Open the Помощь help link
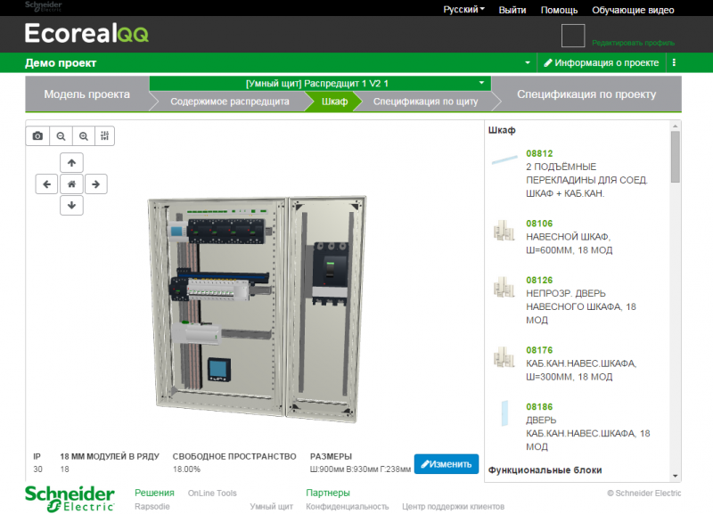Viewport: 713px width, 514px height. point(559,10)
